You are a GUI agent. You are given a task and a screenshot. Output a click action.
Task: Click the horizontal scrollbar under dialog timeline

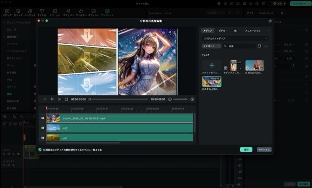point(83,143)
